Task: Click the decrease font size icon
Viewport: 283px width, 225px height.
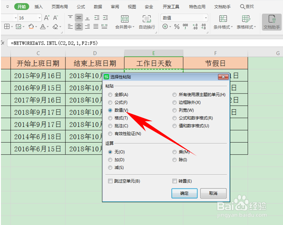Action: click(x=55, y=18)
